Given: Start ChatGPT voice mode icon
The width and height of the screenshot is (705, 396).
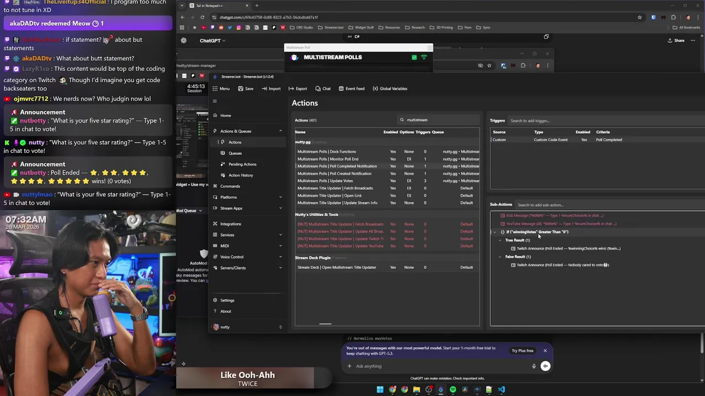Looking at the screenshot, I should pos(545,366).
